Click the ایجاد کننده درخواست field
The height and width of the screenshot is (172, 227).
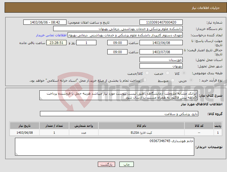point(125,35)
